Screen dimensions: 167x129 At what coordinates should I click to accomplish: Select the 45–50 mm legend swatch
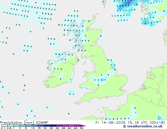click(77, 126)
